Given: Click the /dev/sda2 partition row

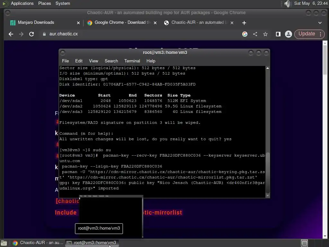Looking at the screenshot, I should coord(140,106).
